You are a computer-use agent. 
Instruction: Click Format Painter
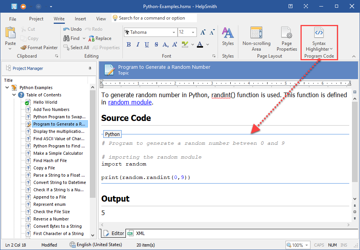pyautogui.click(x=39, y=48)
